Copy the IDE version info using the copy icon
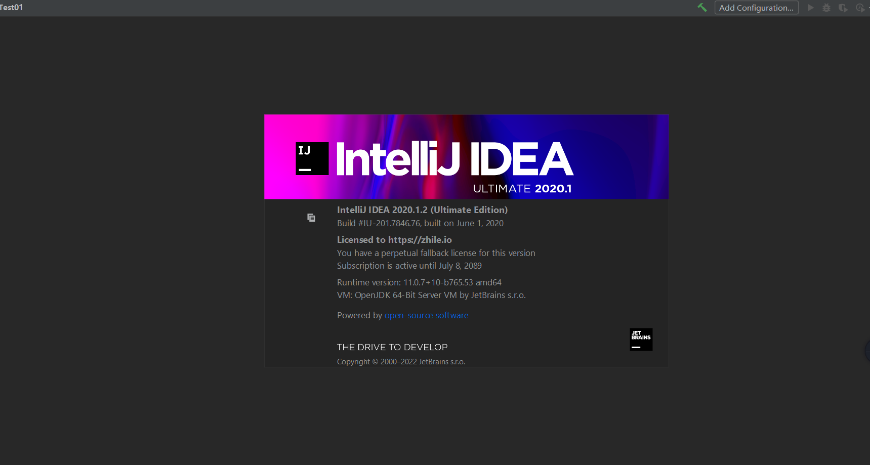 click(311, 217)
